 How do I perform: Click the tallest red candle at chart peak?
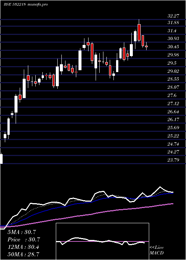pyautogui.click(x=139, y=32)
